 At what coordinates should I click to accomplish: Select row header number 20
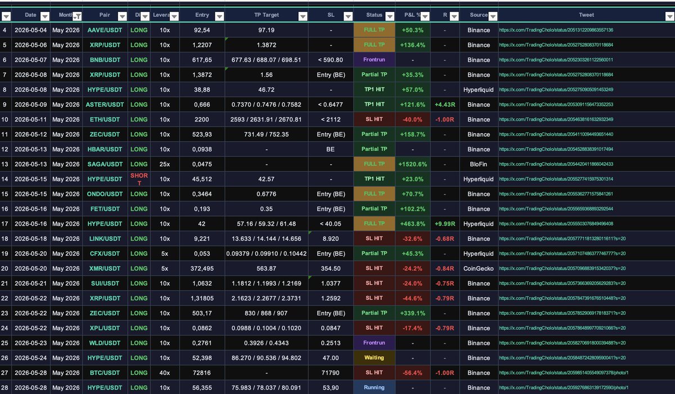coord(5,268)
